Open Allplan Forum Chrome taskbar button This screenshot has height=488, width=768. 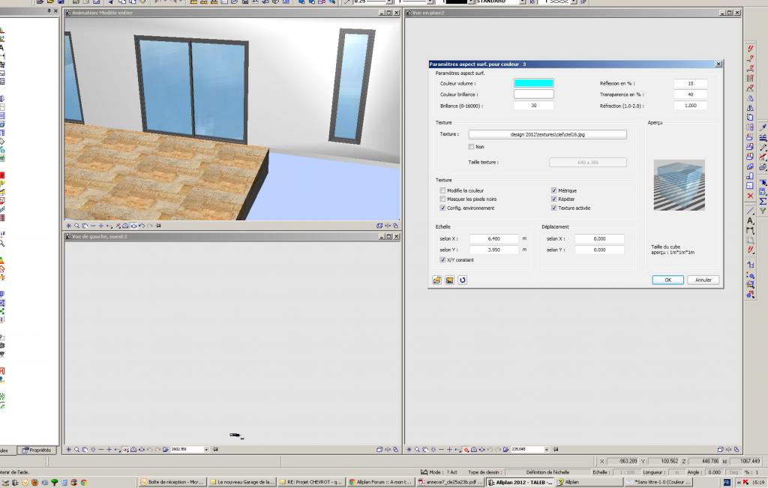[381, 482]
